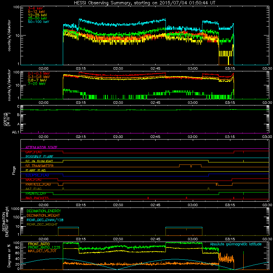Select the cyan 50-100 keV legend label
This screenshot has height=273, width=273.
point(39,22)
